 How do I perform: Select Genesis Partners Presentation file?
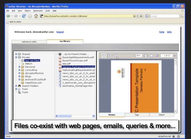click(78, 67)
